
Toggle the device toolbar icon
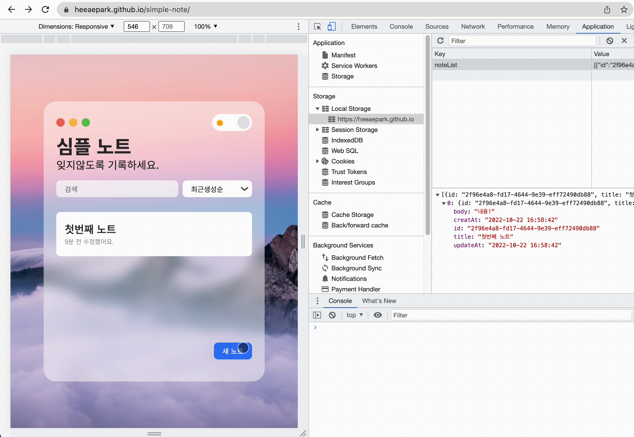tap(331, 27)
